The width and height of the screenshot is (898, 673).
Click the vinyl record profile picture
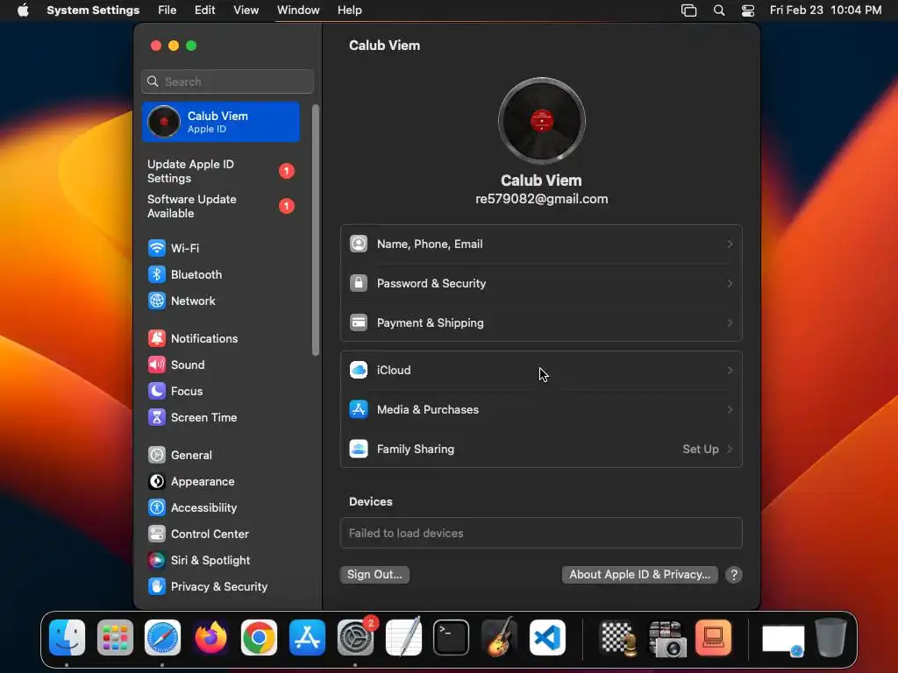click(541, 121)
